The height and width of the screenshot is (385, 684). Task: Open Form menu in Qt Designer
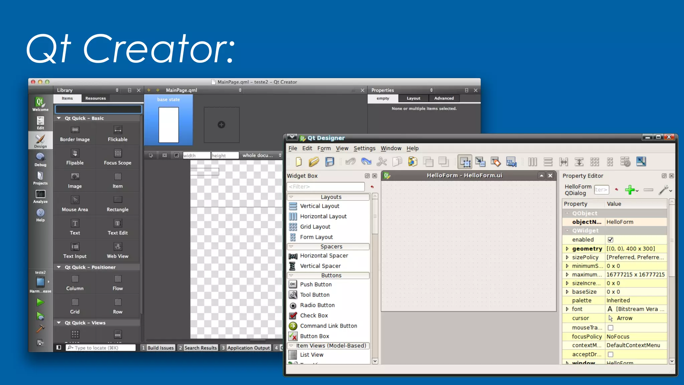(324, 148)
